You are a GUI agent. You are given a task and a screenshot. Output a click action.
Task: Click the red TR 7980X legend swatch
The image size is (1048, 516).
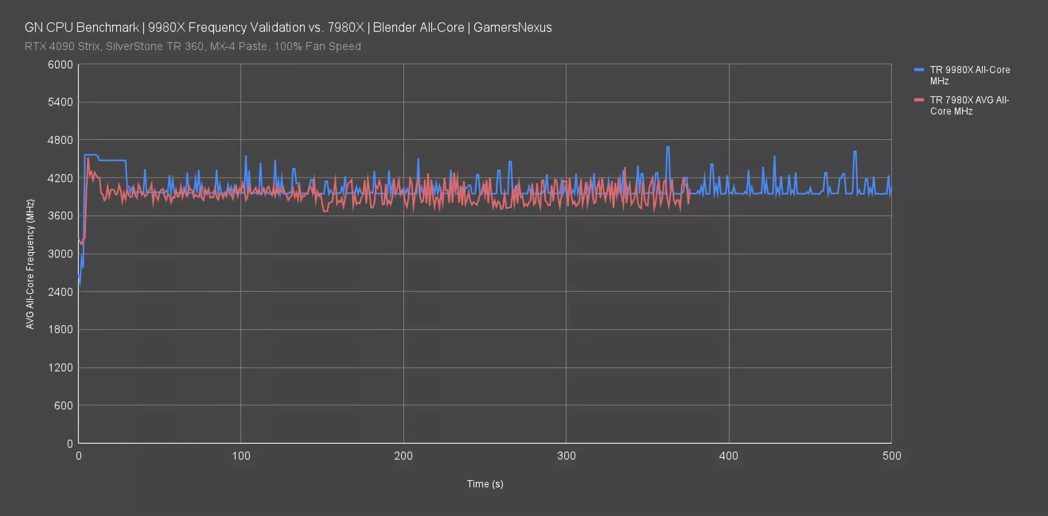pos(919,100)
